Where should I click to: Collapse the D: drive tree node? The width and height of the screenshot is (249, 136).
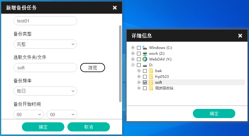point(133,65)
